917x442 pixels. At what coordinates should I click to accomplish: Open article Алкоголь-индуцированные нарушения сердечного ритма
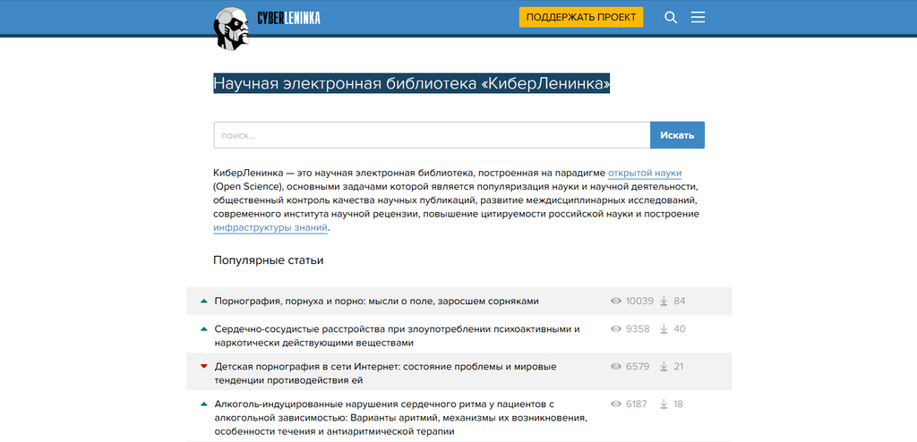coord(400,418)
